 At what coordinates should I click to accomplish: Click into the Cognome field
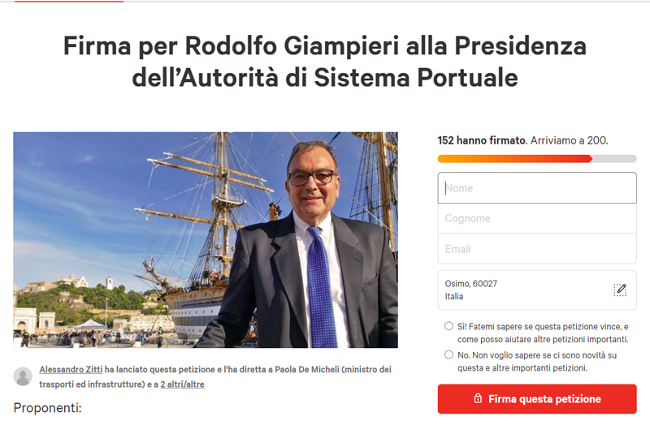point(536,218)
